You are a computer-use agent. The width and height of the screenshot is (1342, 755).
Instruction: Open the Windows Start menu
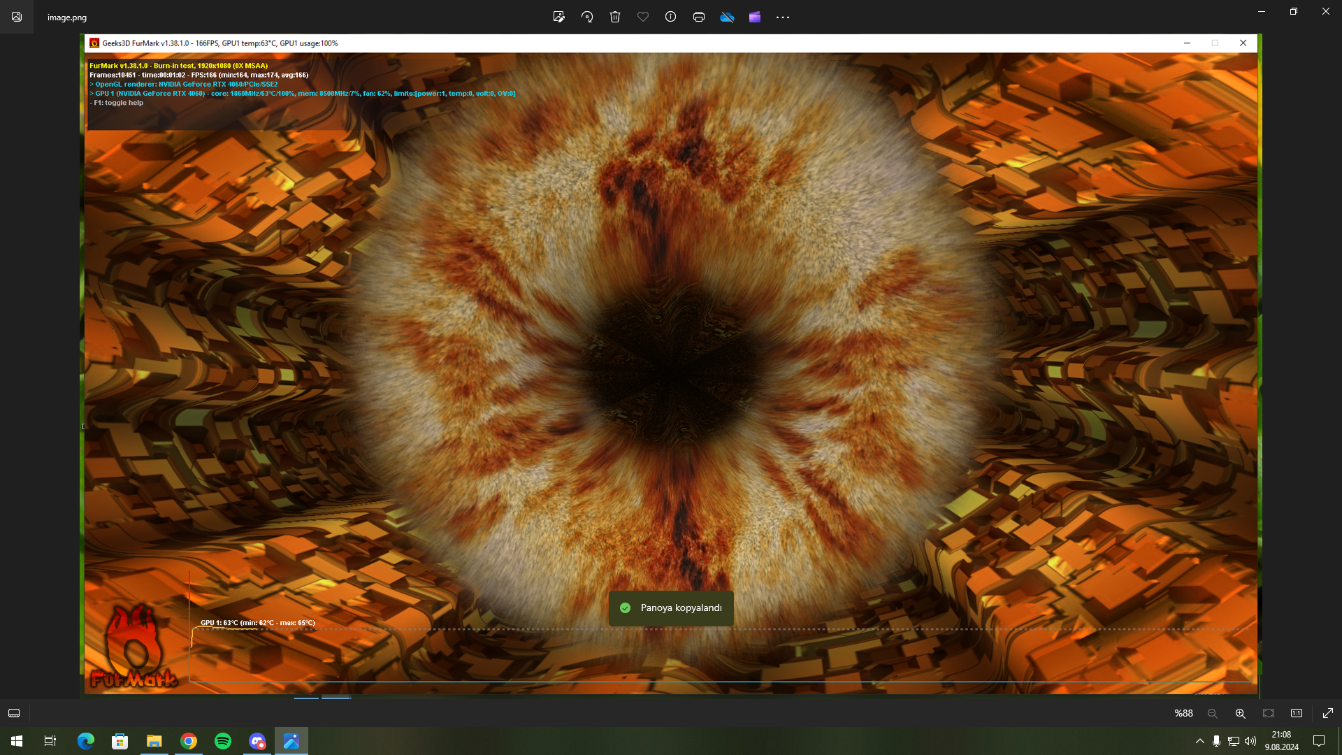pyautogui.click(x=17, y=741)
